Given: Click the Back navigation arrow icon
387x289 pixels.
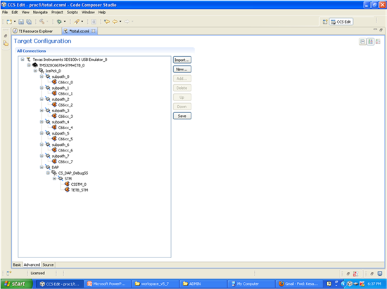Looking at the screenshot, I should point(115,22).
